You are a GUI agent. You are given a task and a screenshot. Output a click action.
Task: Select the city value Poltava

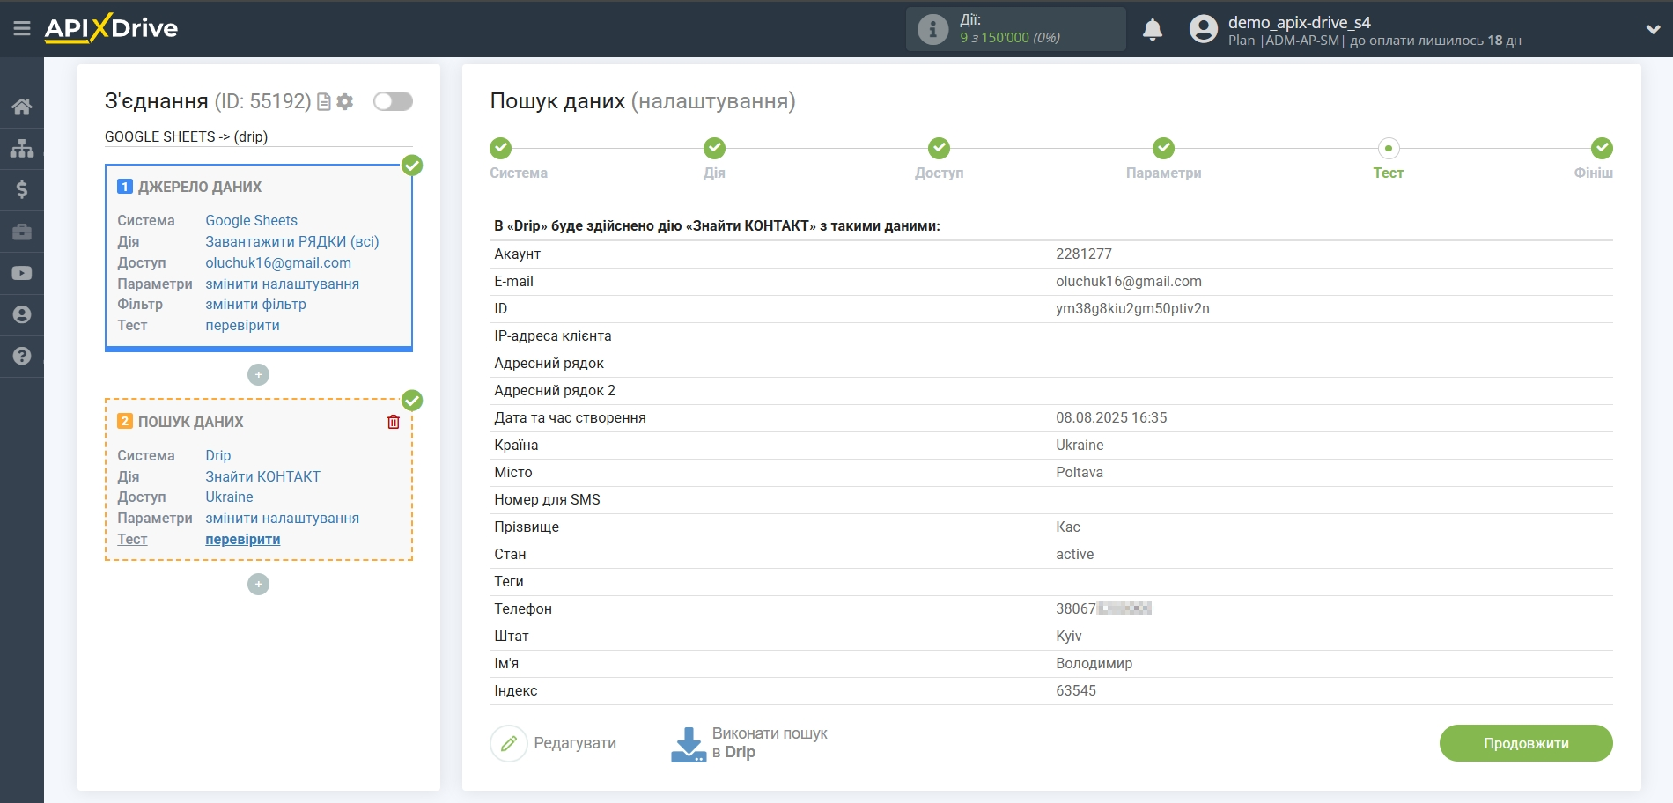pos(1080,472)
